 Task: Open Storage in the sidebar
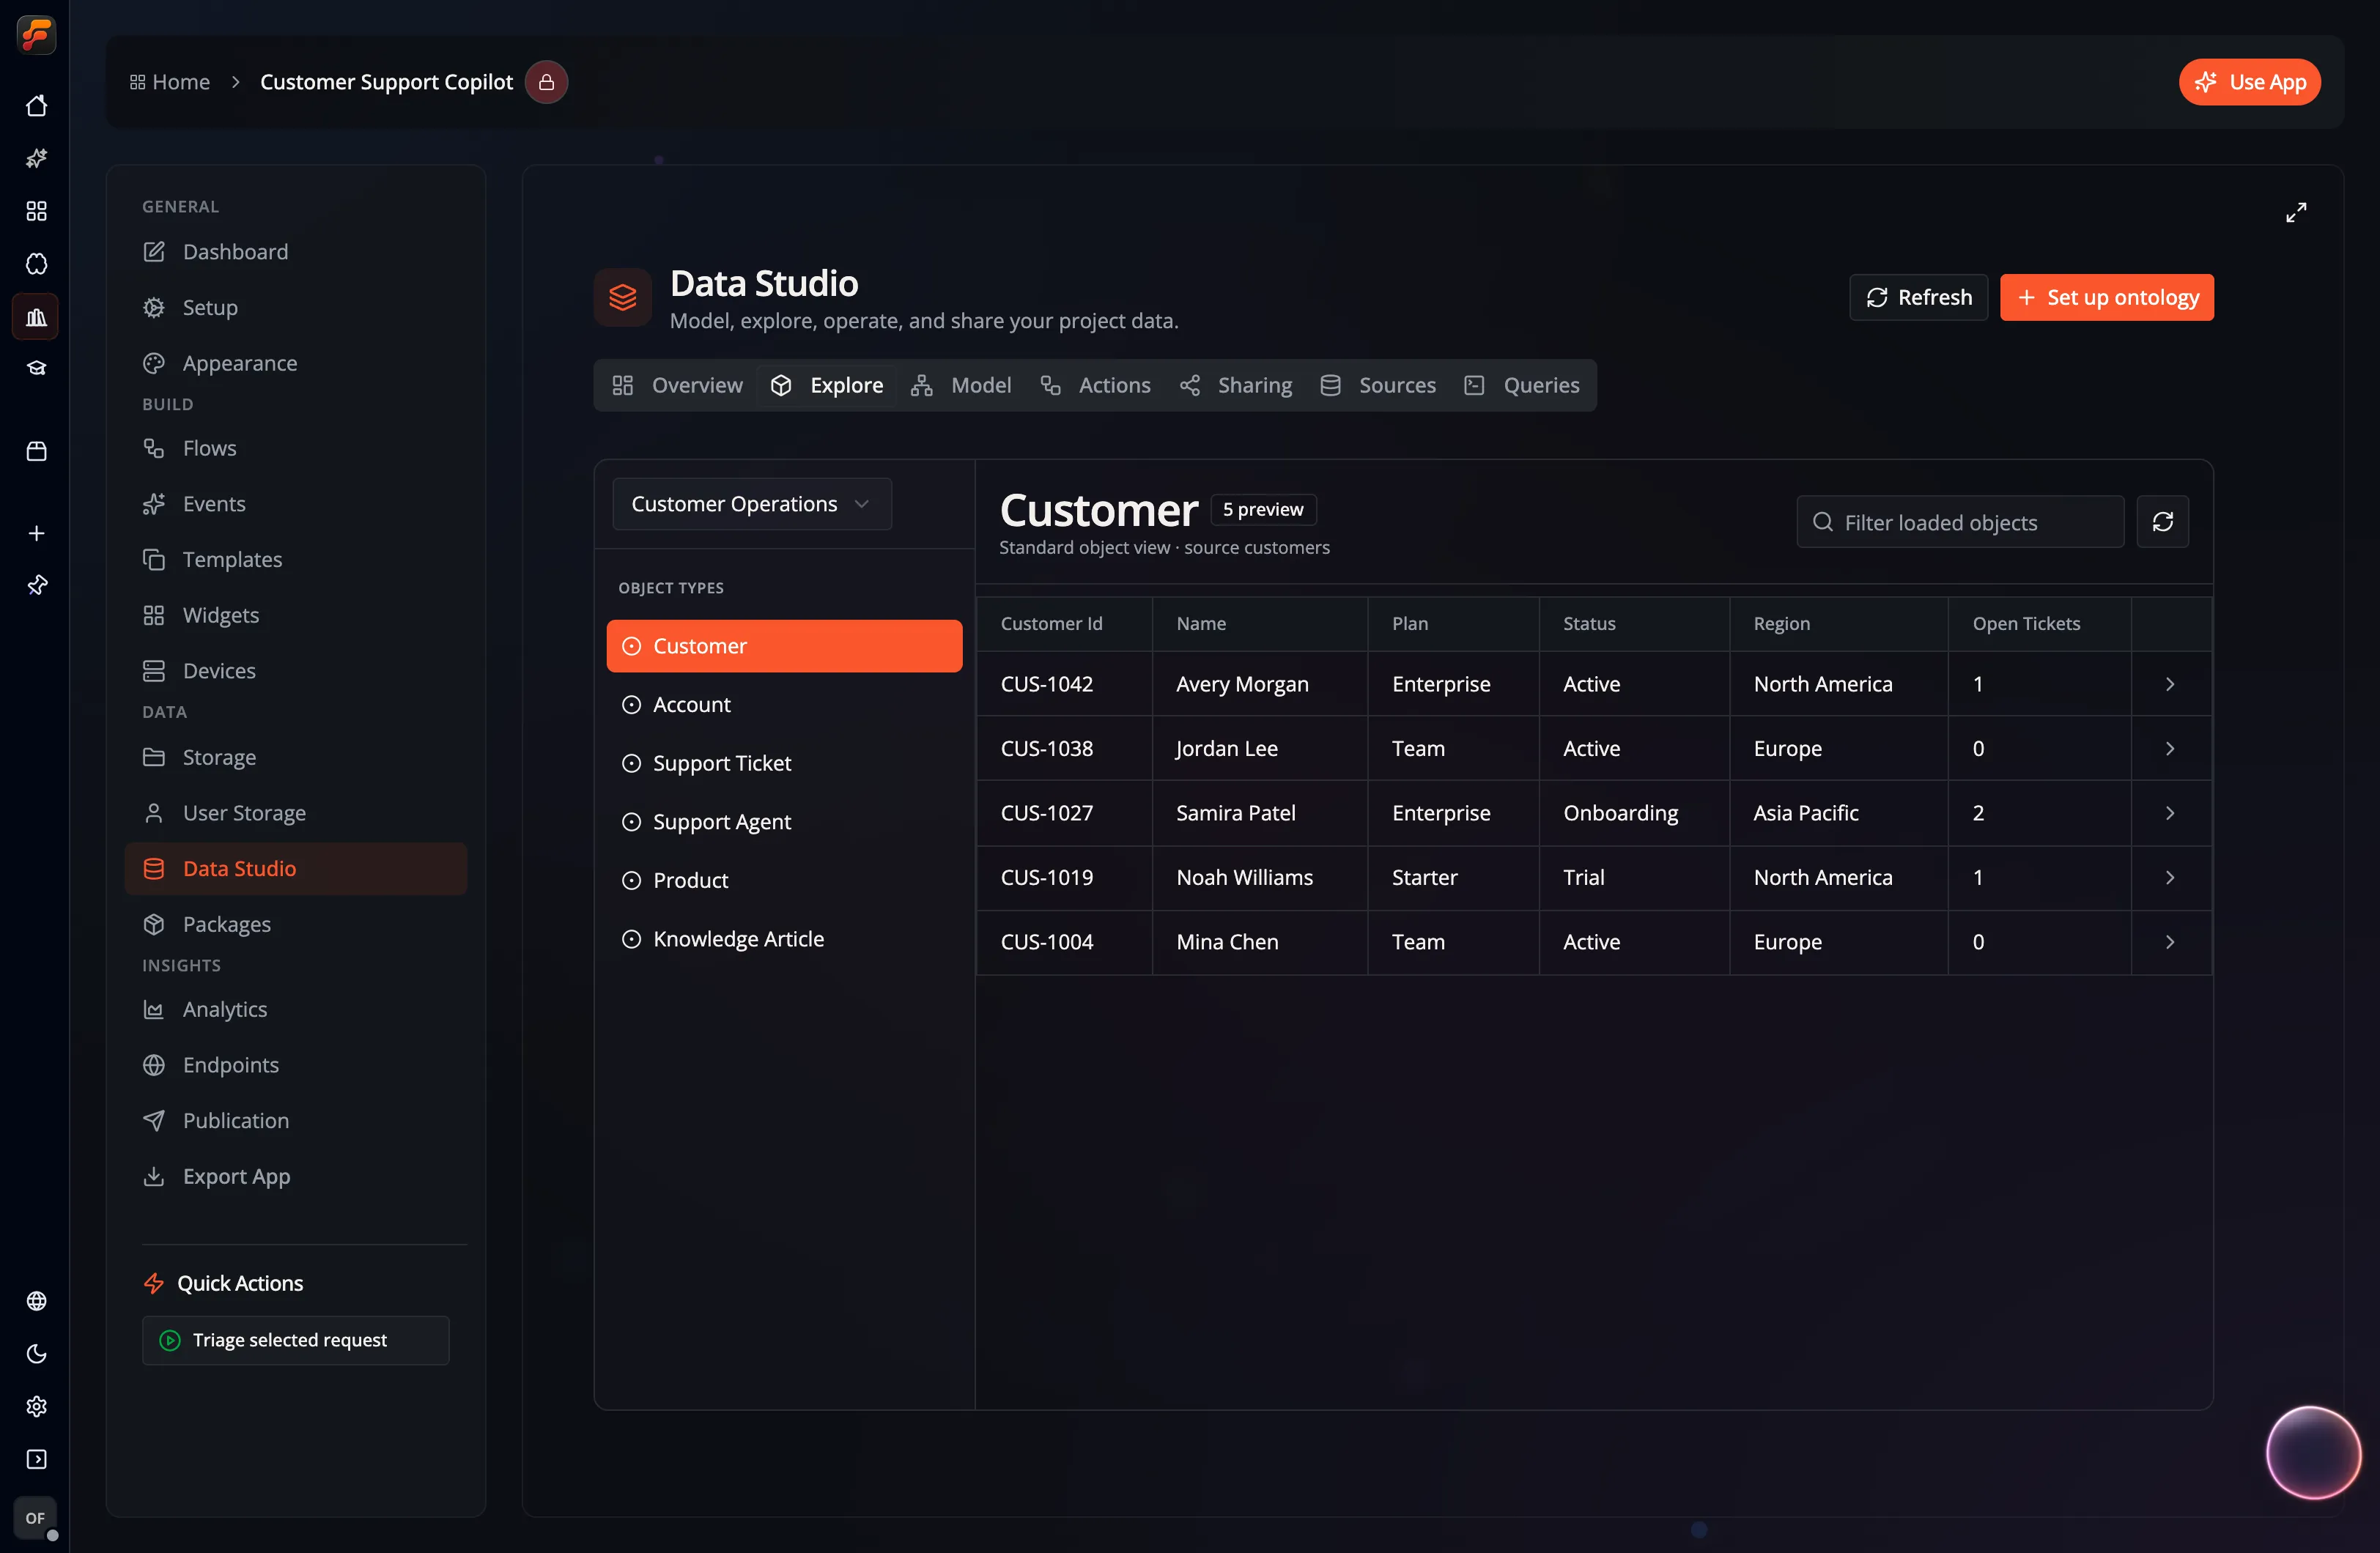pyautogui.click(x=296, y=758)
